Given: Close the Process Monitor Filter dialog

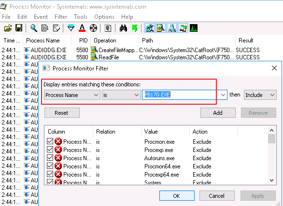Looking at the screenshot, I should 274,68.
